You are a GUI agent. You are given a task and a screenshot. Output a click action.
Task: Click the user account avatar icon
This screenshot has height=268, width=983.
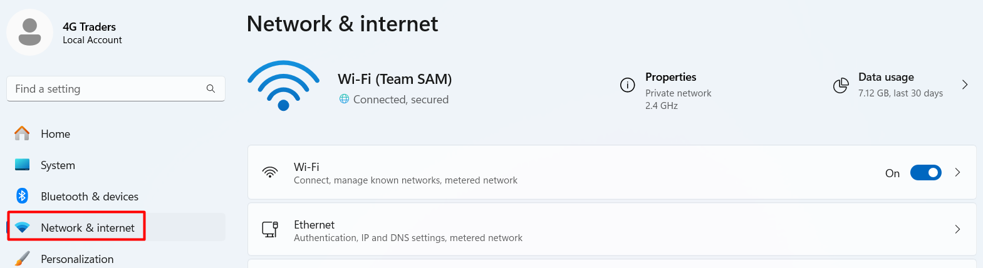click(x=29, y=32)
